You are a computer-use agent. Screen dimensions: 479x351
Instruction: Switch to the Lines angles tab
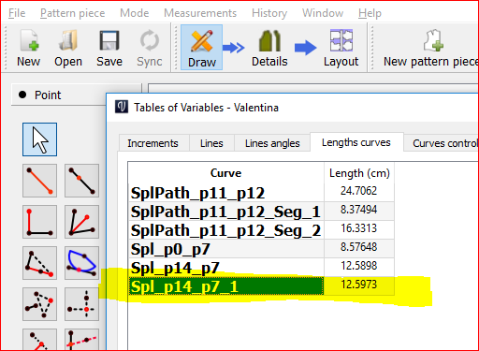272,143
